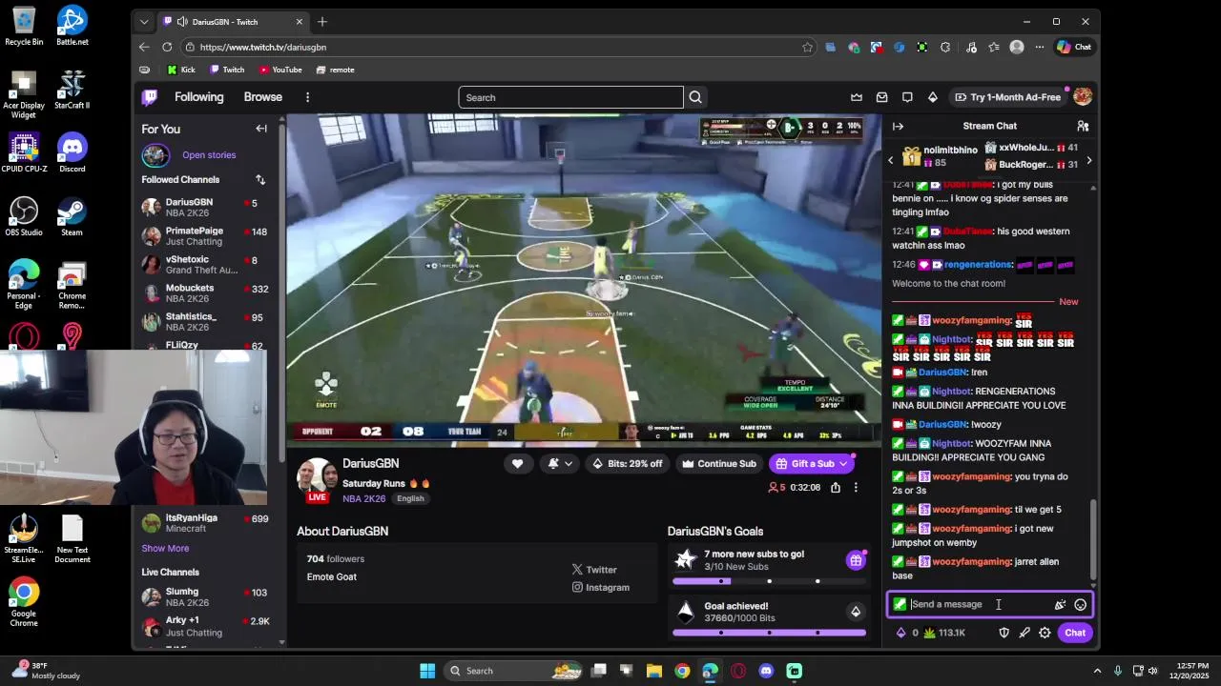Image resolution: width=1221 pixels, height=686 pixels.
Task: Open Discord from the taskbar
Action: (766, 671)
